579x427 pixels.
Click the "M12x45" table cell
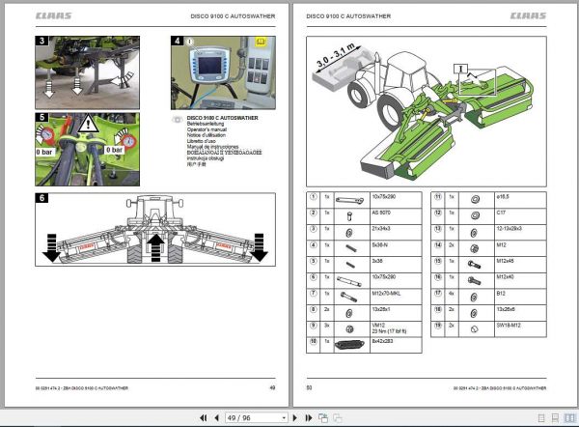click(x=520, y=265)
